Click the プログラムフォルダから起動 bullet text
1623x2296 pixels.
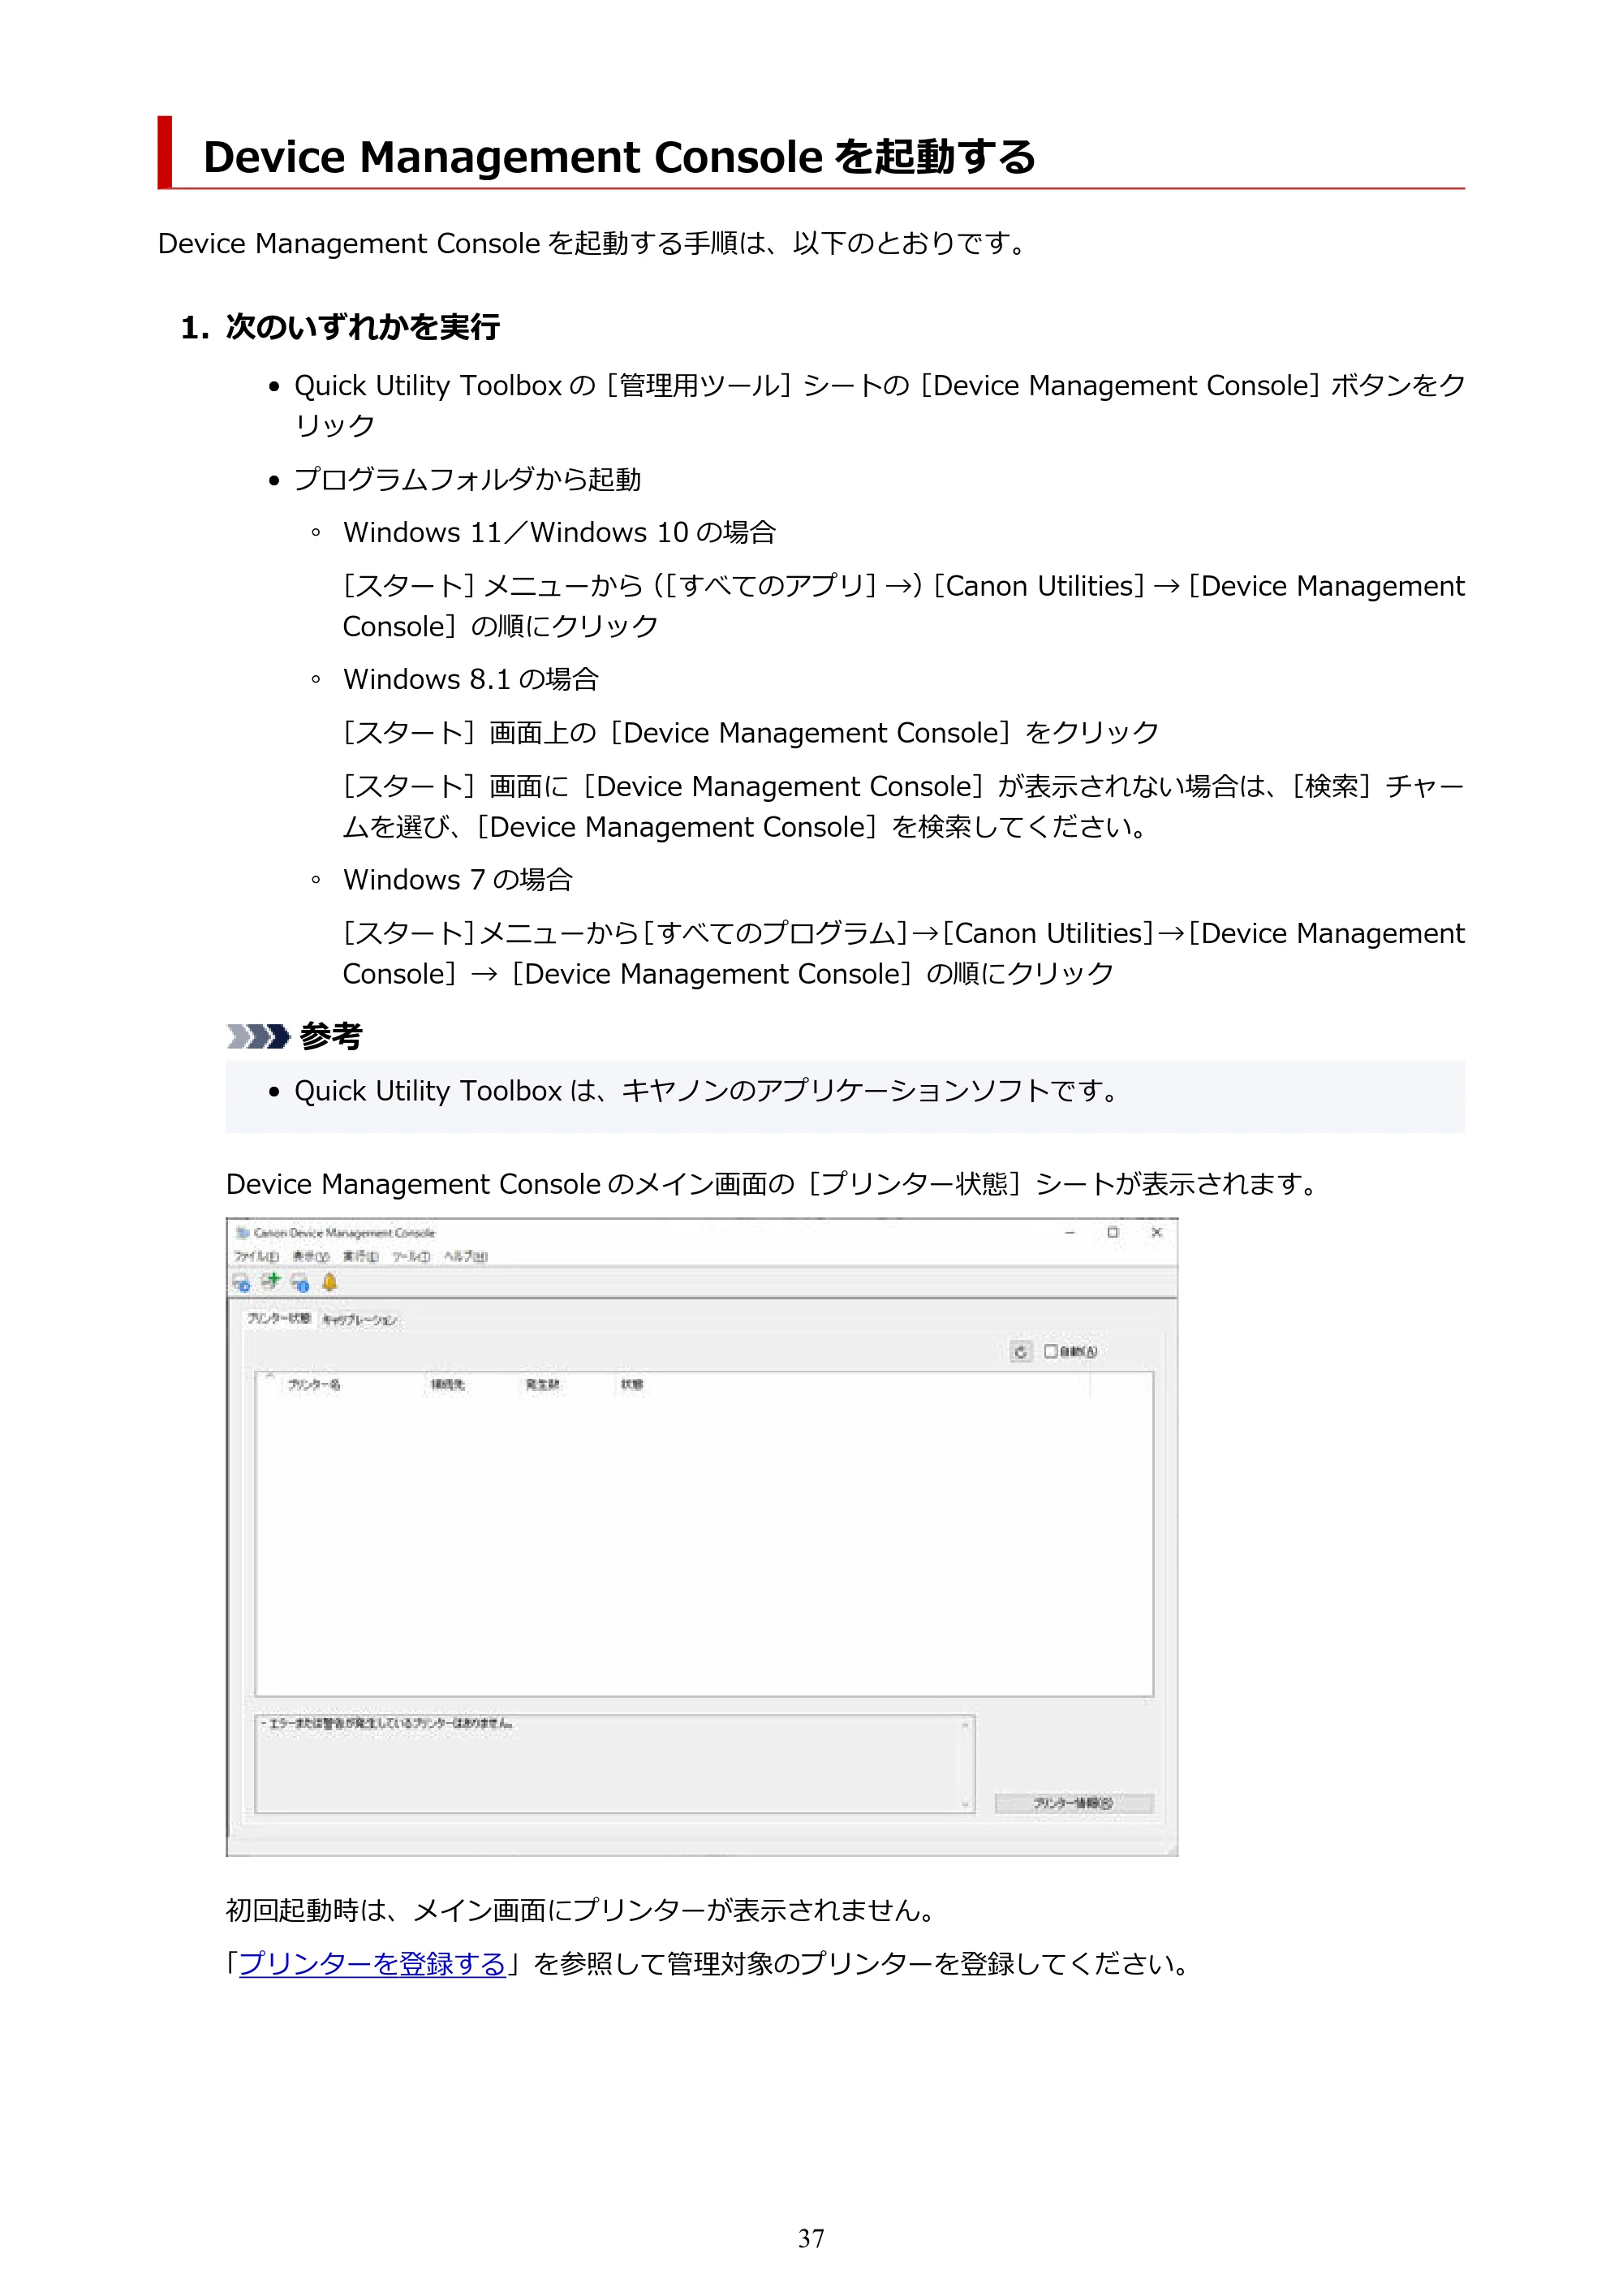(x=467, y=479)
